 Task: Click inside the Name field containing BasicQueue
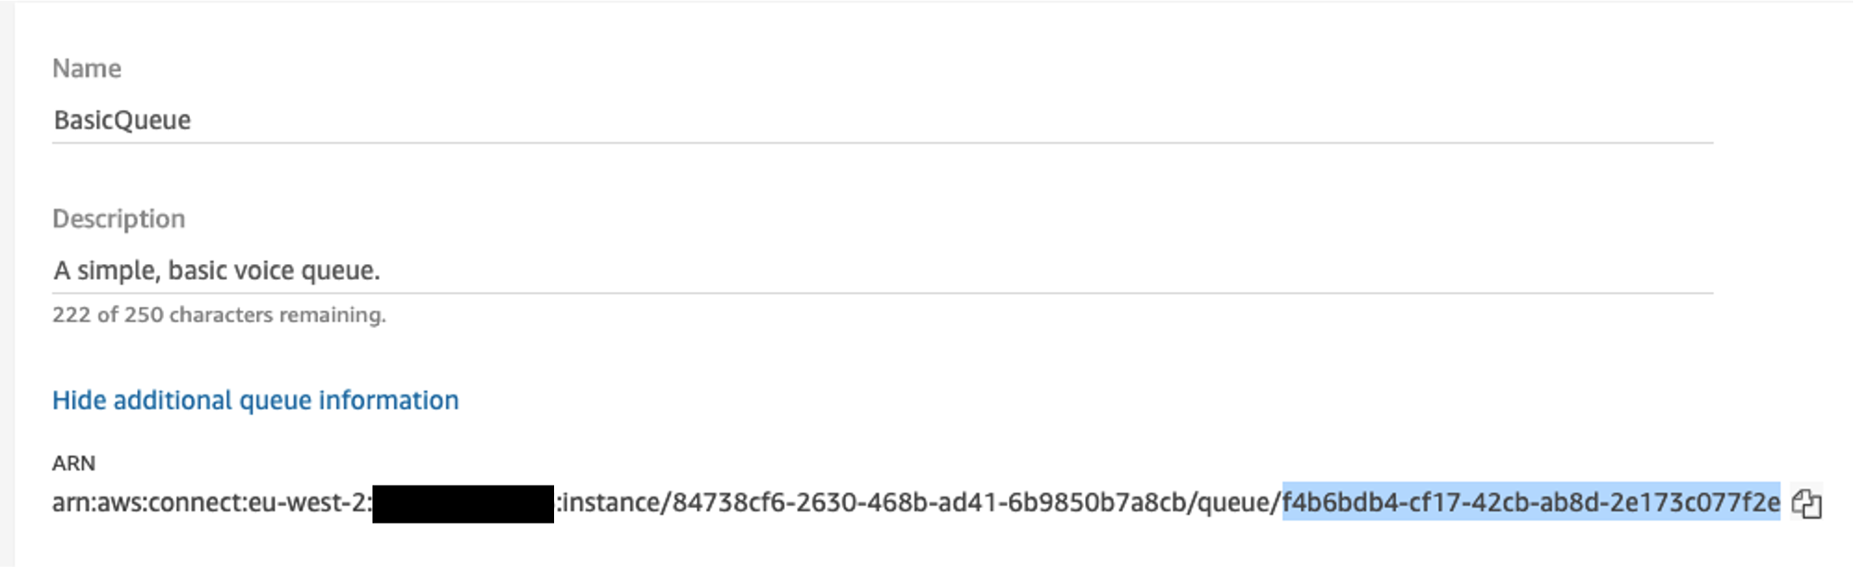click(x=882, y=120)
